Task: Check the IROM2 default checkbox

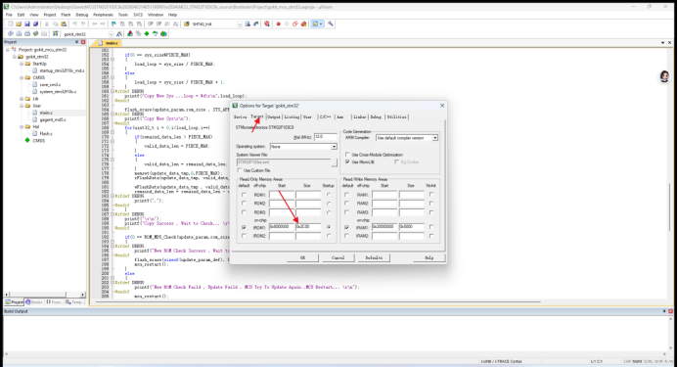Action: (244, 236)
